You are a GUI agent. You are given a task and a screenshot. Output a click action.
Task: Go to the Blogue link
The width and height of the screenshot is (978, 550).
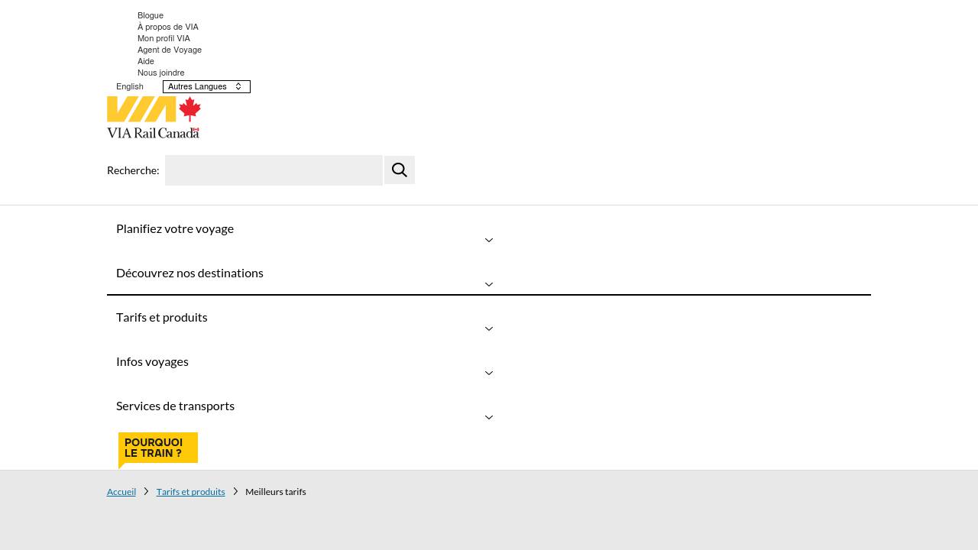tap(151, 15)
